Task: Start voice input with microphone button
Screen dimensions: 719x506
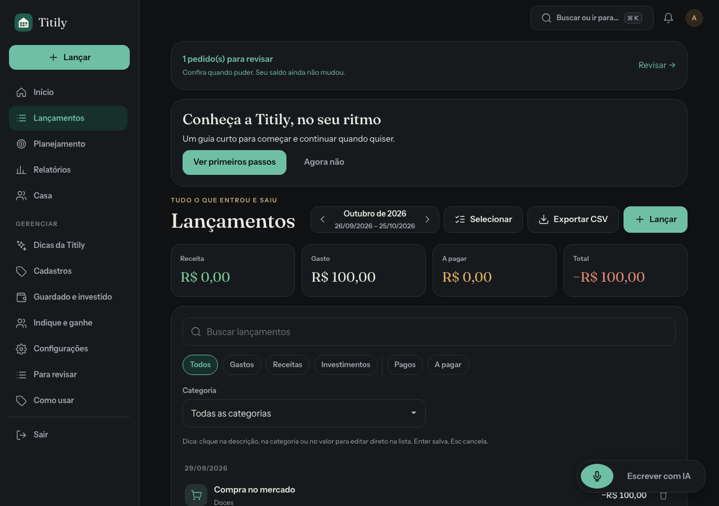Action: point(597,476)
